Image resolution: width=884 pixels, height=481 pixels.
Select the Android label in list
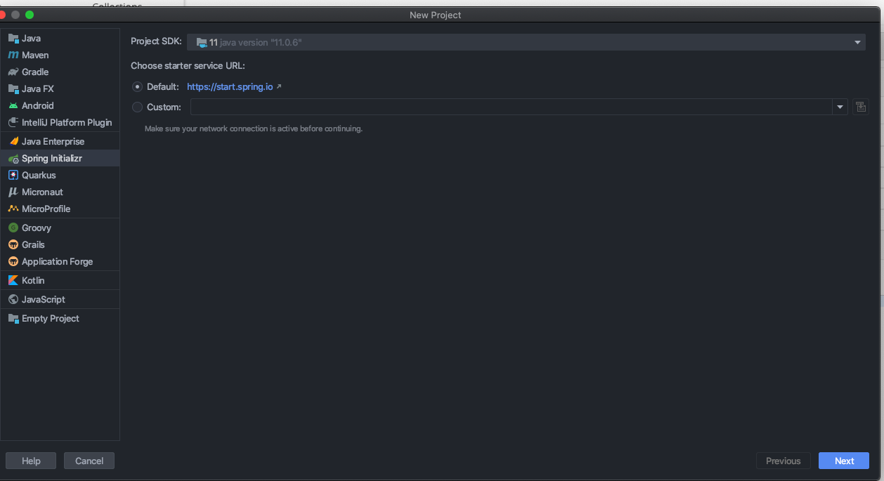pos(38,105)
